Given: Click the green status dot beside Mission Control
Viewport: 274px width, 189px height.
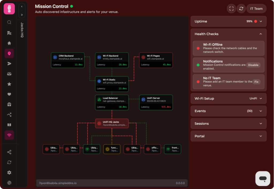Looking at the screenshot, I should pyautogui.click(x=71, y=6).
